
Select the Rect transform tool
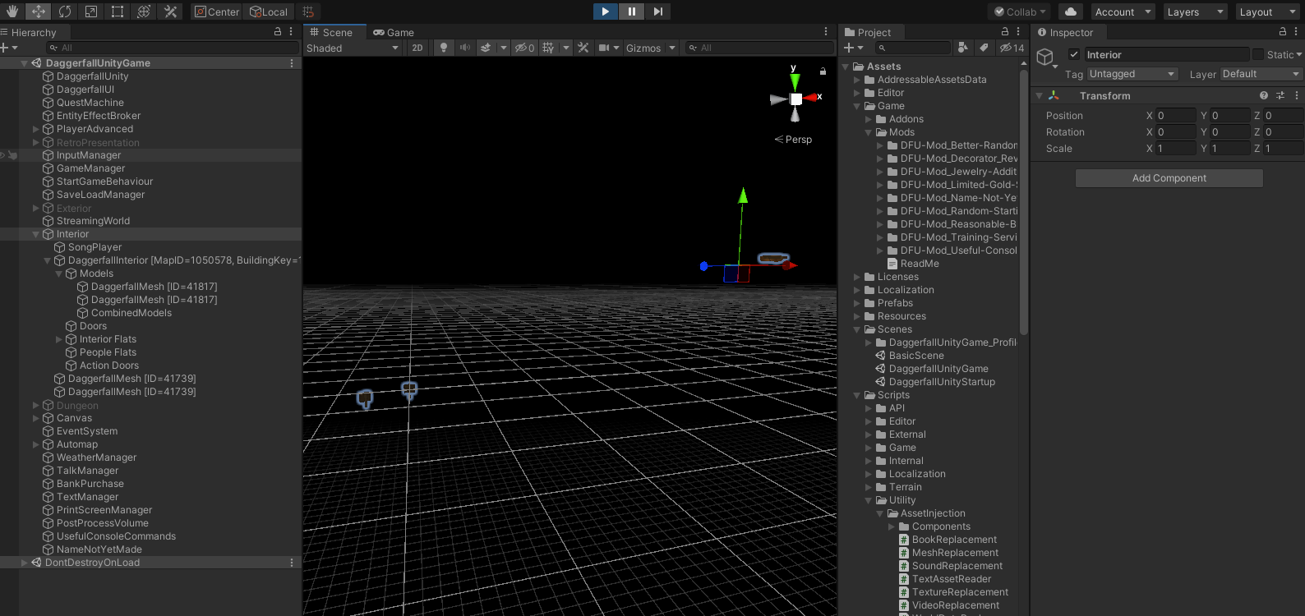[118, 11]
